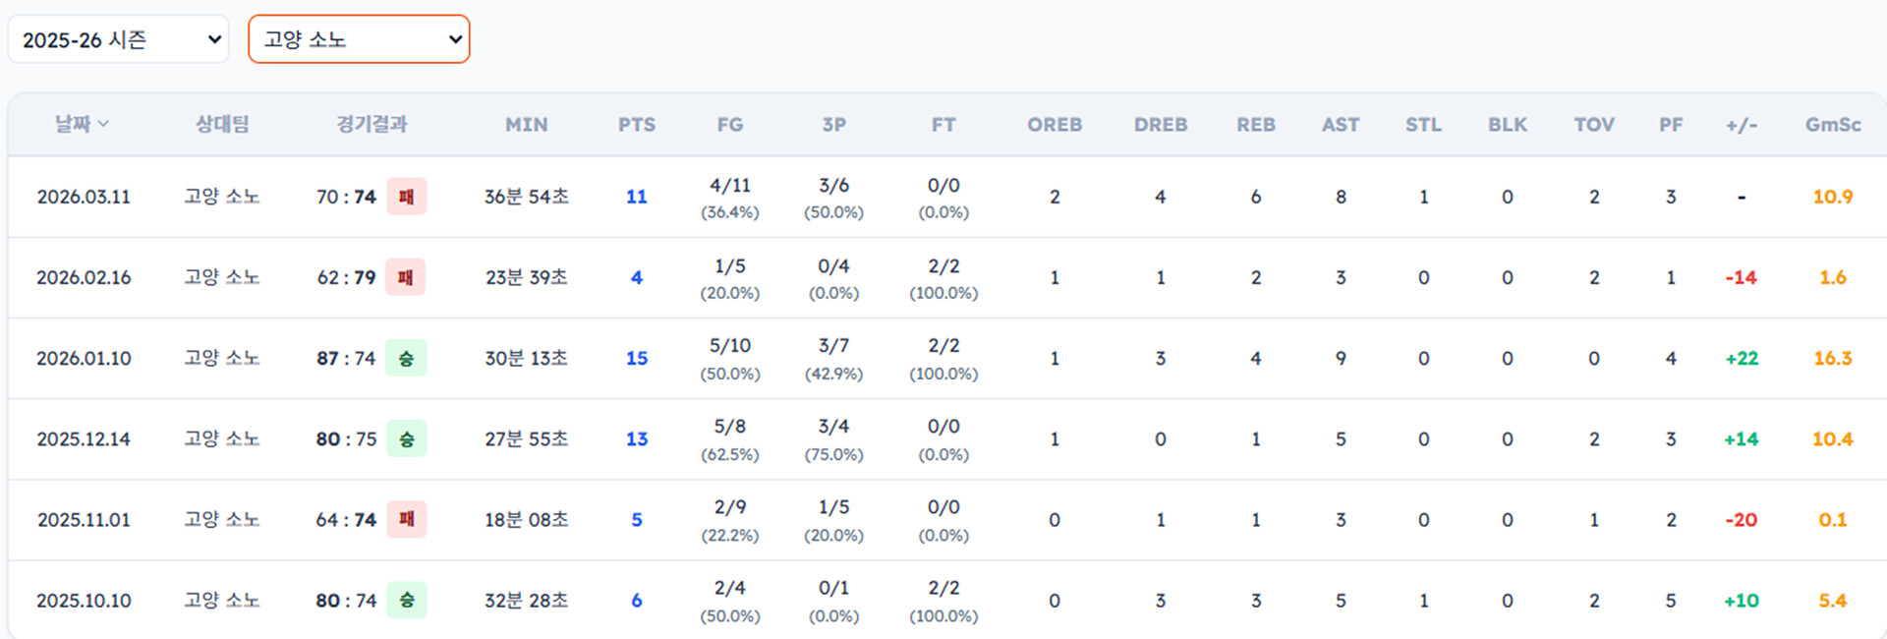Click the 16.3 GmSc value

click(x=1832, y=359)
